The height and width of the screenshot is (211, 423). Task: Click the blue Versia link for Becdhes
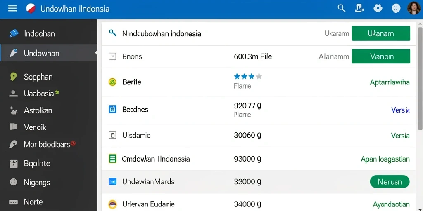point(400,110)
